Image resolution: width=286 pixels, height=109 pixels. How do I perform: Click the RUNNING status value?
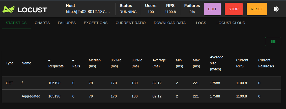click(128, 12)
